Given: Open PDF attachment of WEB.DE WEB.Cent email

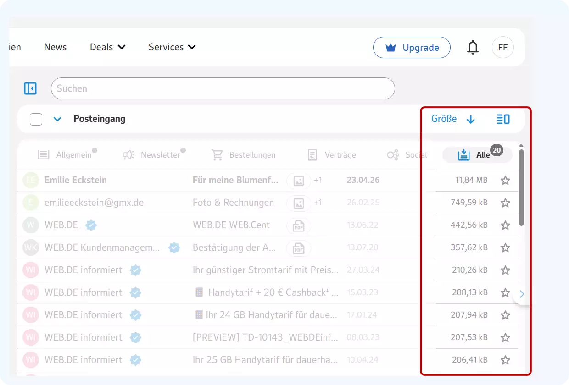Looking at the screenshot, I should pyautogui.click(x=299, y=225).
